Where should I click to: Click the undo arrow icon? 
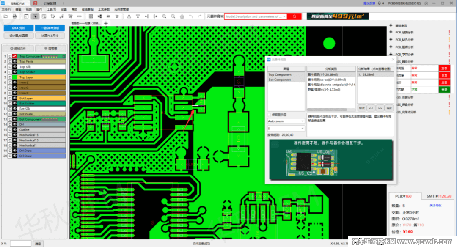click(x=191, y=16)
